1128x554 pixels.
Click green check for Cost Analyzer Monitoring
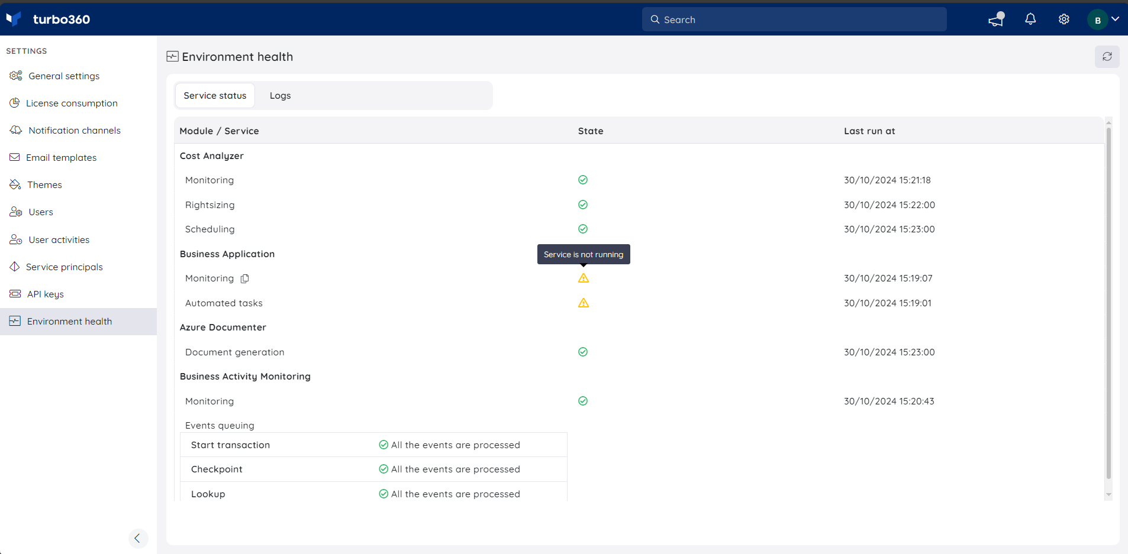583,180
